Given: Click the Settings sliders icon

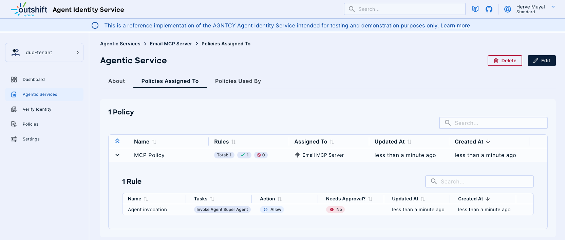Looking at the screenshot, I should [14, 139].
